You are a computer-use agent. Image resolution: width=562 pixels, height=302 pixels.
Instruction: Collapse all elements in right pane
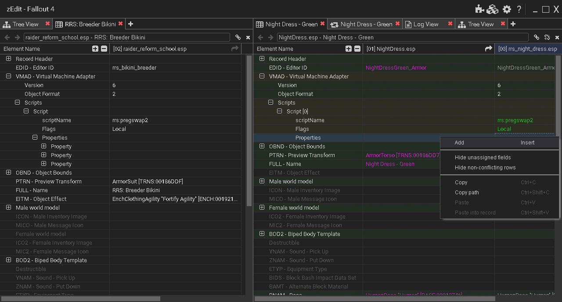357,49
